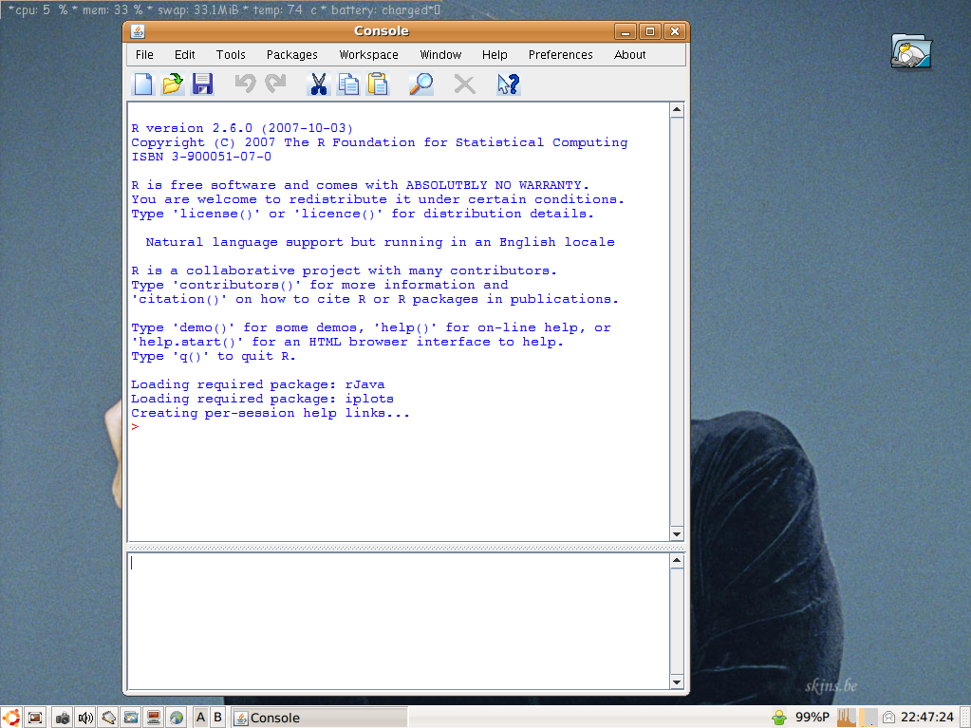
Task: Launch the web browser globe icon
Action: pyautogui.click(x=177, y=718)
